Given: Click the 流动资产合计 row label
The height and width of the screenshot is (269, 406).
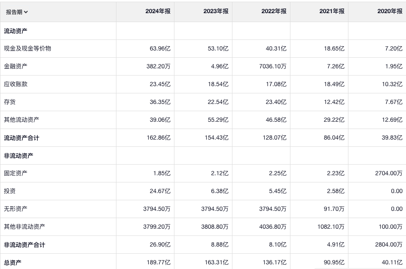Looking at the screenshot, I should pos(22,138).
